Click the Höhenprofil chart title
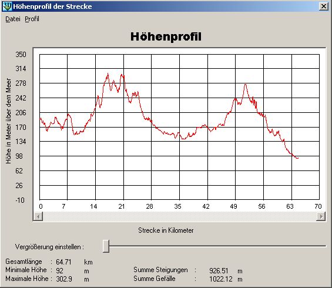332x288 pixels. click(x=166, y=36)
